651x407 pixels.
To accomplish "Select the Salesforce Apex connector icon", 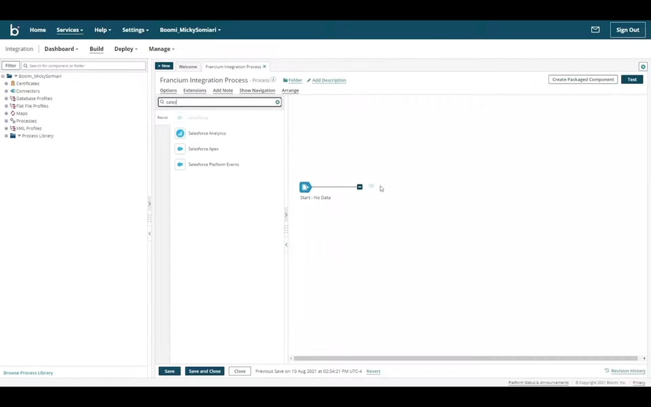I will click(180, 148).
